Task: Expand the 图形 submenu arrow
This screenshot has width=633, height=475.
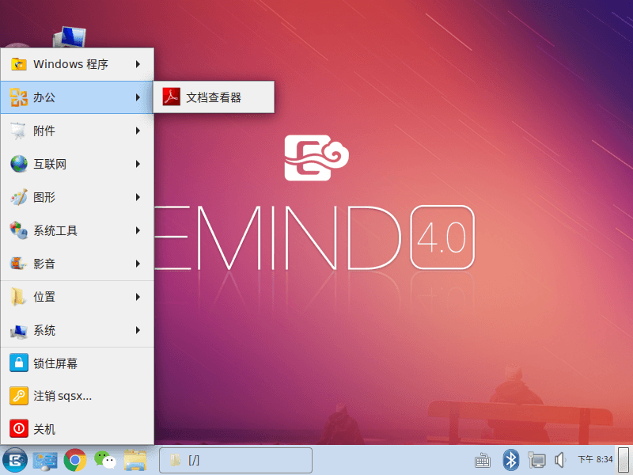Action: [138, 197]
